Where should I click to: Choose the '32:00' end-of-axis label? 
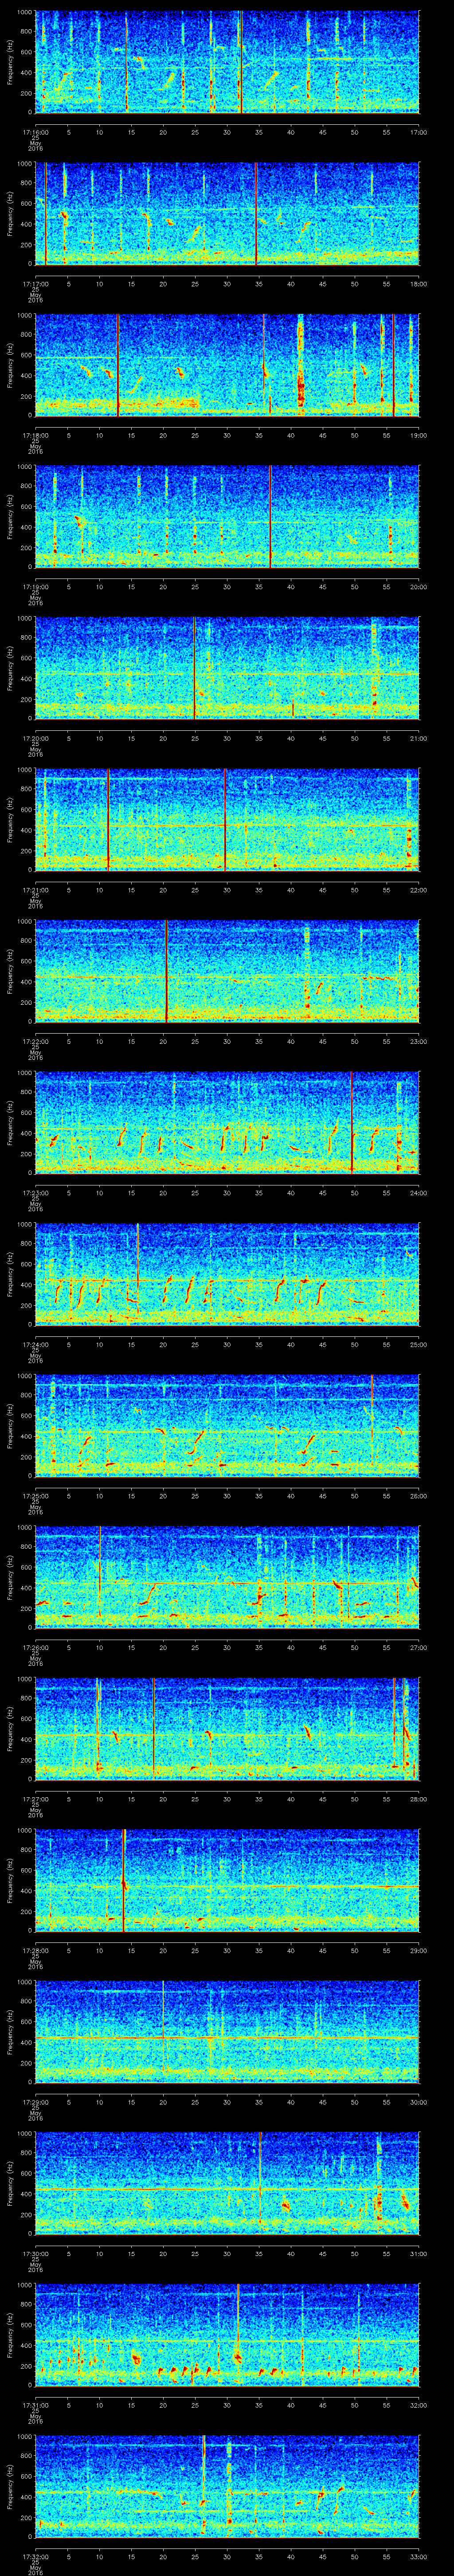pyautogui.click(x=418, y=2406)
